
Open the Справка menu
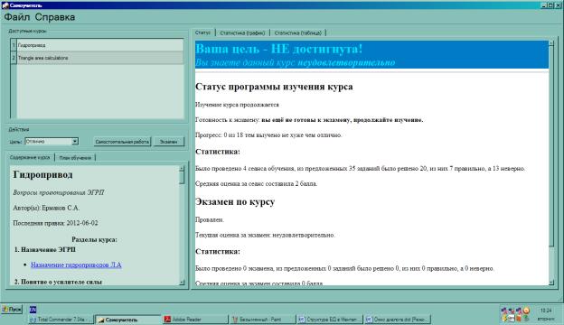coord(55,17)
